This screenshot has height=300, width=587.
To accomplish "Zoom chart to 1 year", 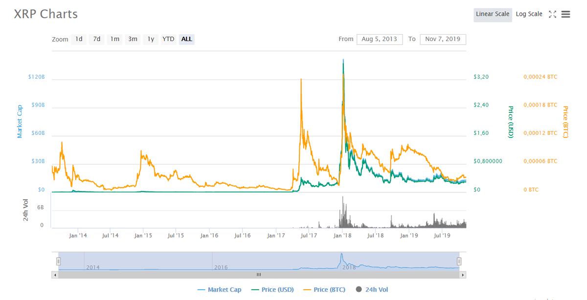I will [x=150, y=39].
